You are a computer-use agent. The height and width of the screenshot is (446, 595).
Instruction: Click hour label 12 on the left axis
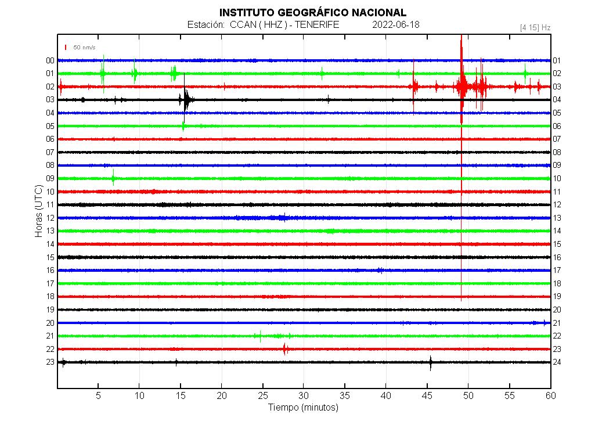pyautogui.click(x=51, y=218)
